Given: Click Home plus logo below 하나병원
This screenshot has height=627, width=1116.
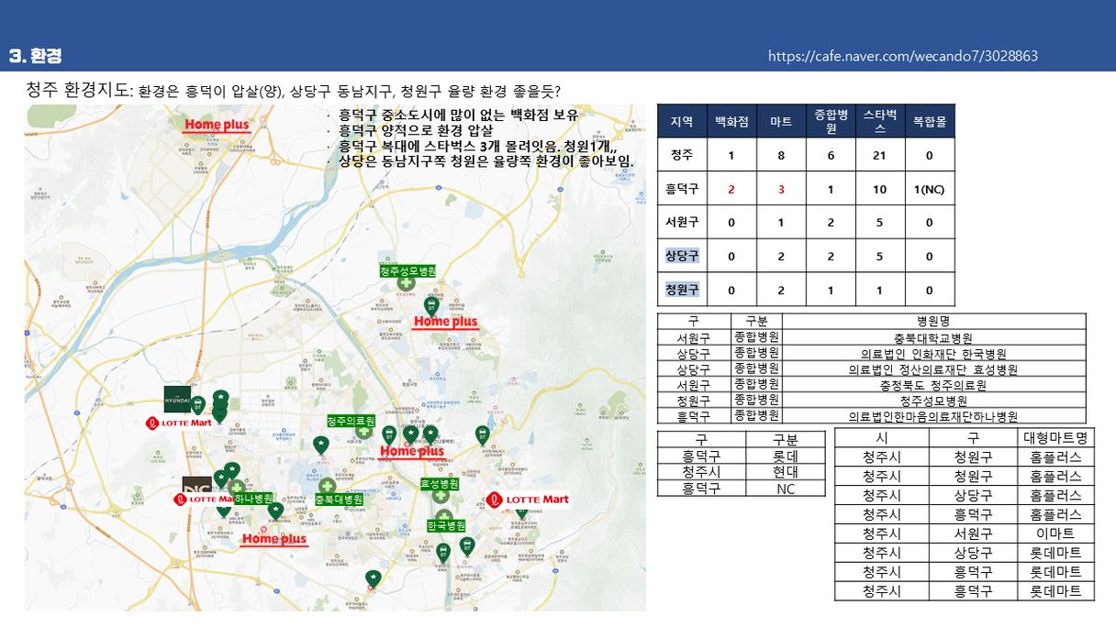Looking at the screenshot, I should click(x=274, y=539).
